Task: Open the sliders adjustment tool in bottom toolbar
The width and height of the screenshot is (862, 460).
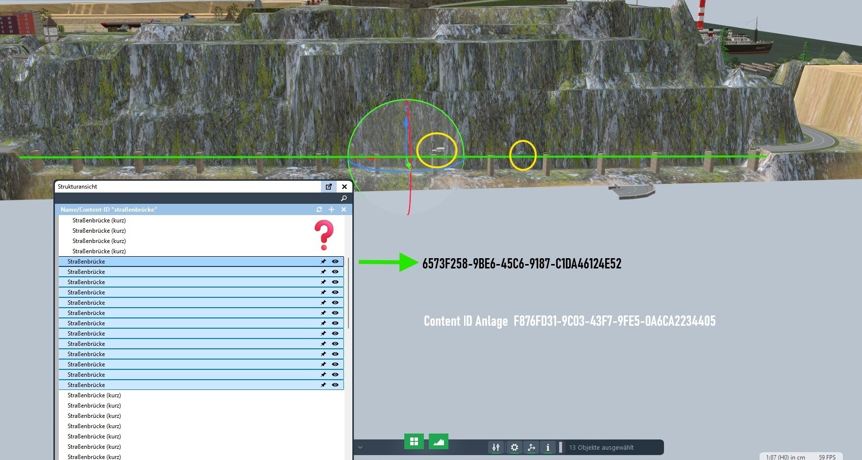Action: click(496, 447)
